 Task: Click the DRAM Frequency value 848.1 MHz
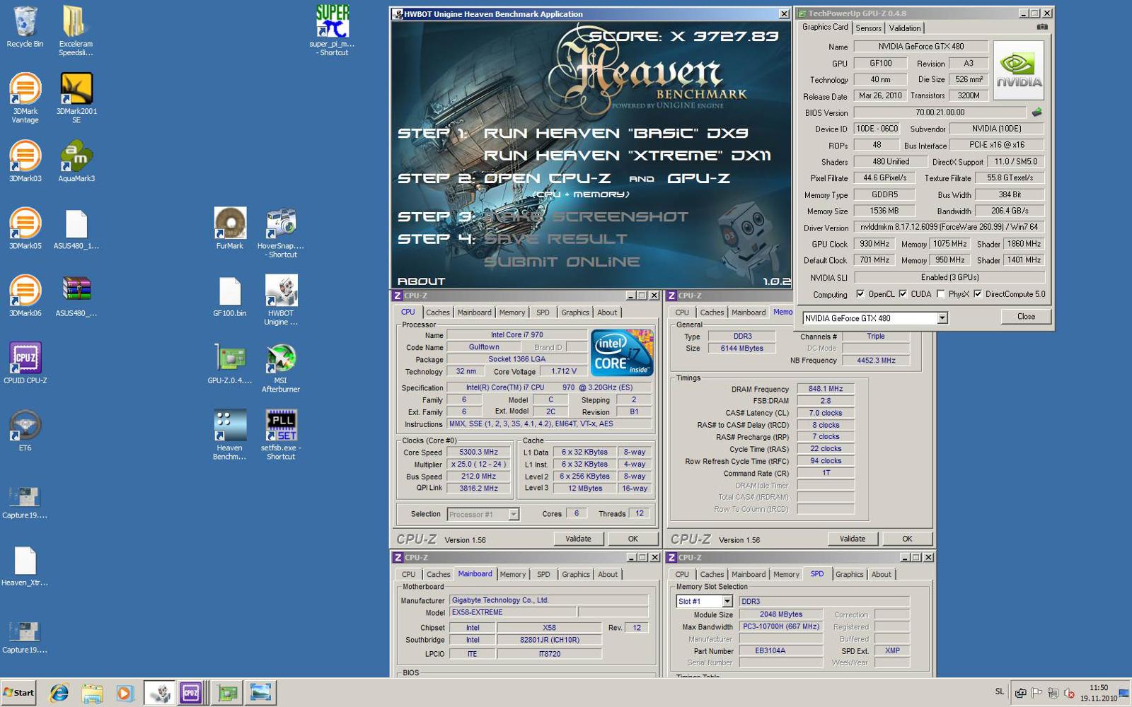(x=826, y=389)
